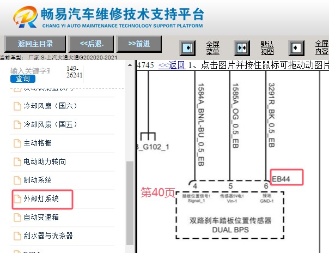Viewport: 329px width, 253px height.
Task: Click the pin 4 Signal_1 label
Action: tap(197, 198)
